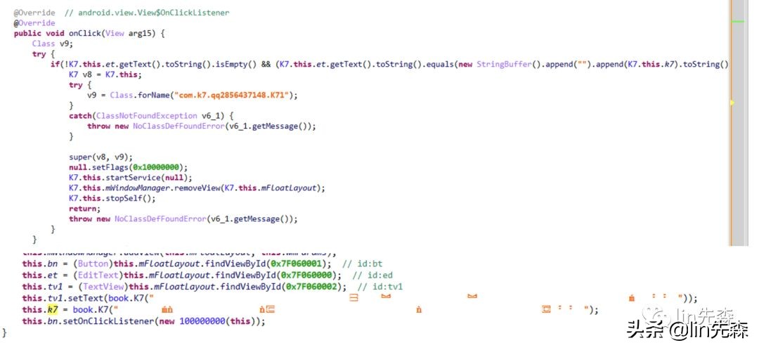Click the isEmpty() call
Viewport: 759px width, 350px height.
point(234,65)
